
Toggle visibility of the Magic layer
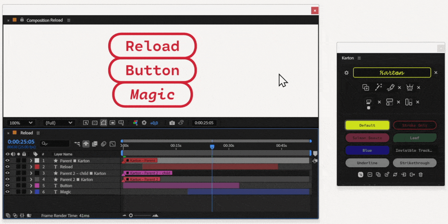coord(7,192)
